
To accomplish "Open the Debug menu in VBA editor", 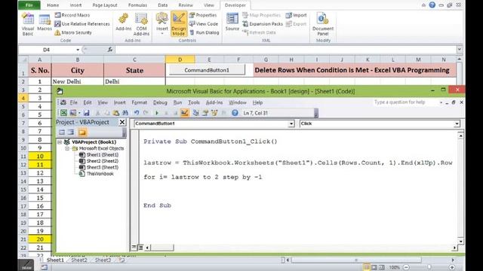I will pos(160,102).
